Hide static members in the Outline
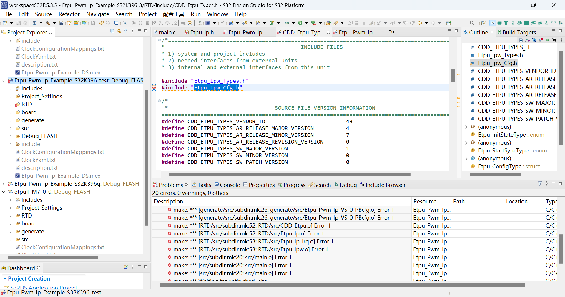 tap(541, 40)
